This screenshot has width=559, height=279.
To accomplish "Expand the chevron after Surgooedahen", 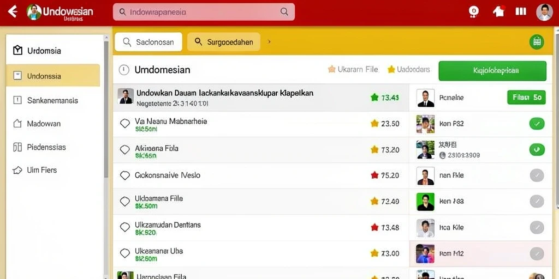I will 269,42.
